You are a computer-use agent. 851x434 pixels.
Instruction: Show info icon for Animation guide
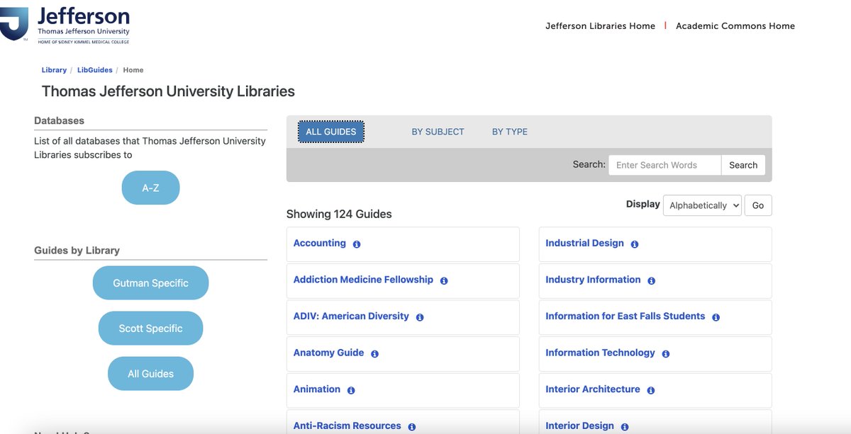[351, 390]
